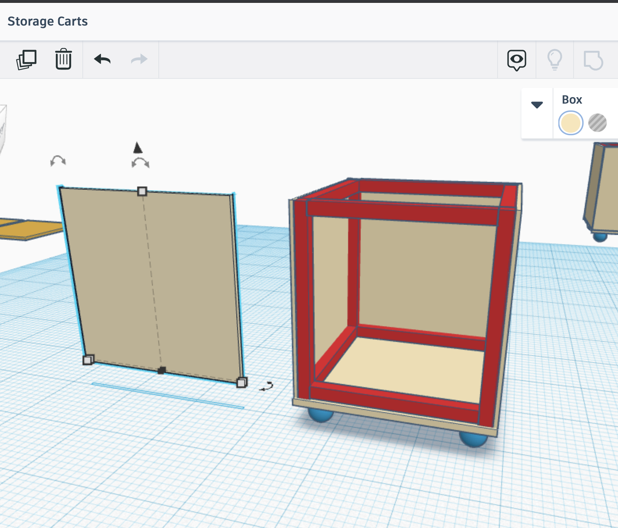The height and width of the screenshot is (528, 618).
Task: Click the group shapes icon in toolbar
Action: pos(593,60)
